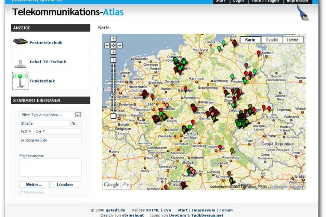Image resolution: width=326 pixels, height=217 pixels.
Task: Open the Funktechnik link
Action: (x=42, y=81)
